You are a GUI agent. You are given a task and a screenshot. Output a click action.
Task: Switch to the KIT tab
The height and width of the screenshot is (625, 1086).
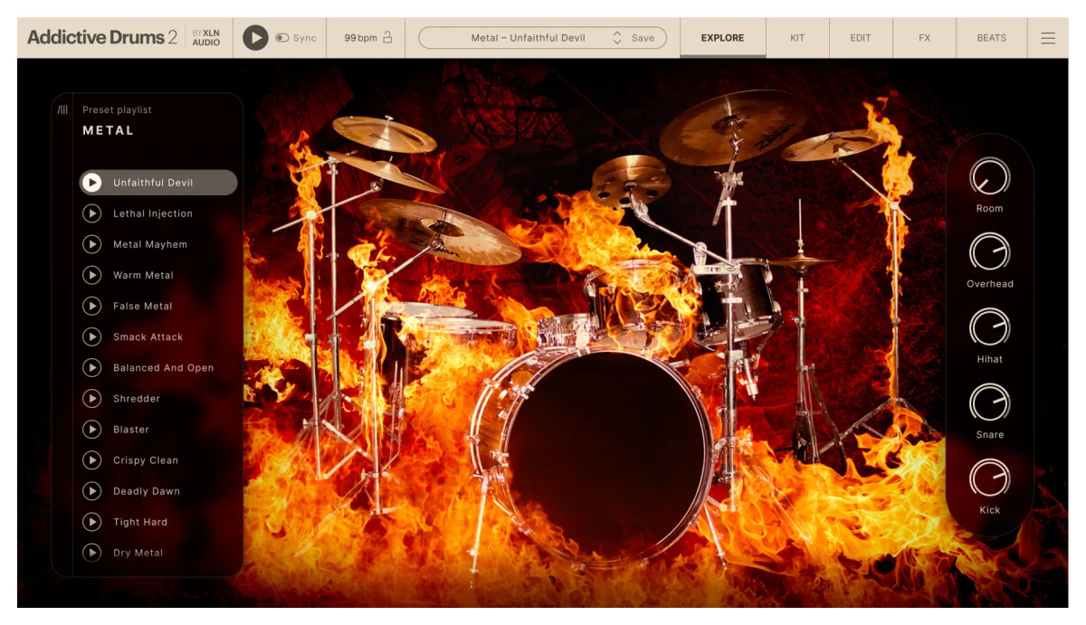797,38
